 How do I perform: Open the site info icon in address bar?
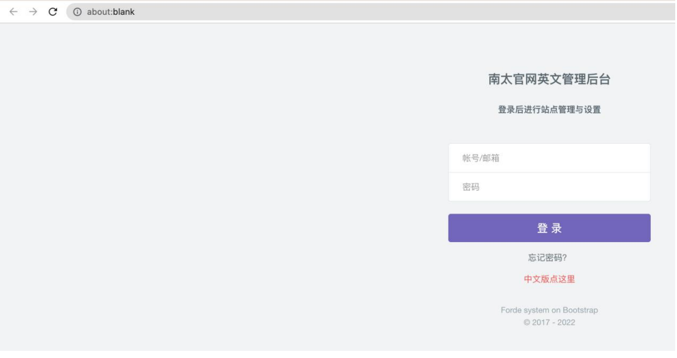pos(77,12)
